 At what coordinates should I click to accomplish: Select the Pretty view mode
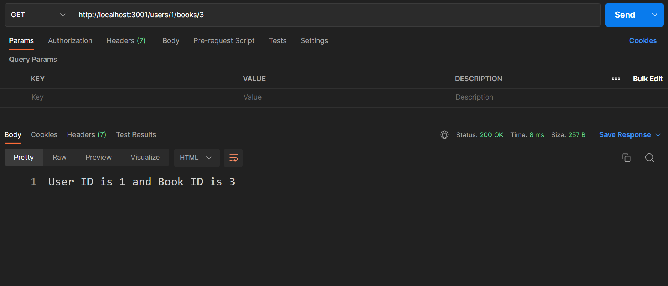24,158
